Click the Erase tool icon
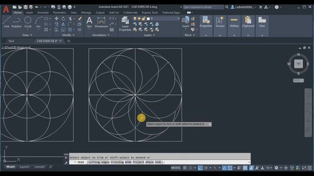 click(79, 19)
